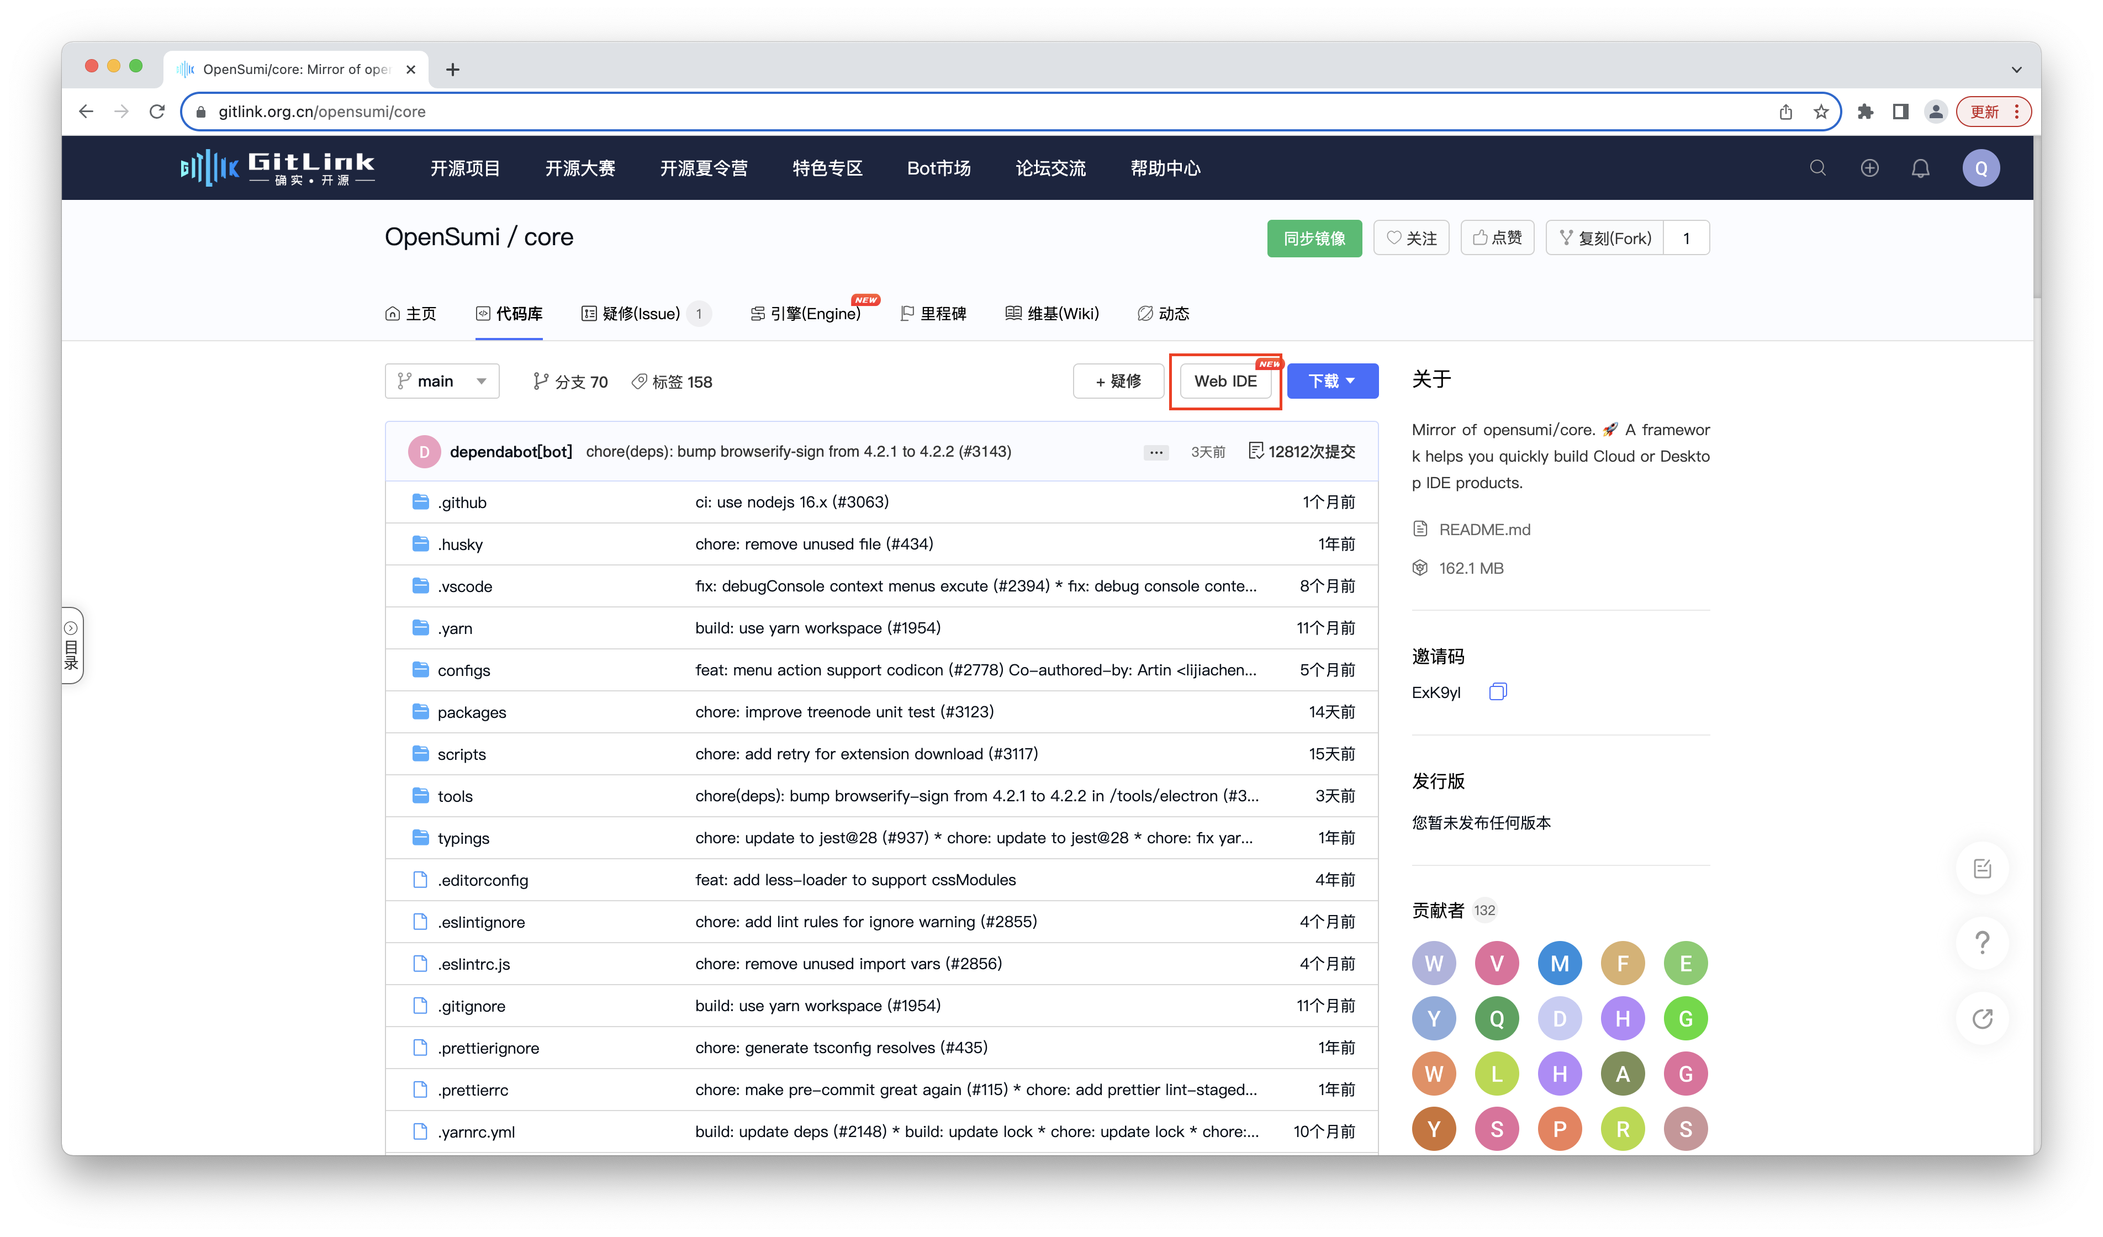Click the feedback pencil icon on the right edge
Image resolution: width=2103 pixels, height=1237 pixels.
[x=1983, y=867]
